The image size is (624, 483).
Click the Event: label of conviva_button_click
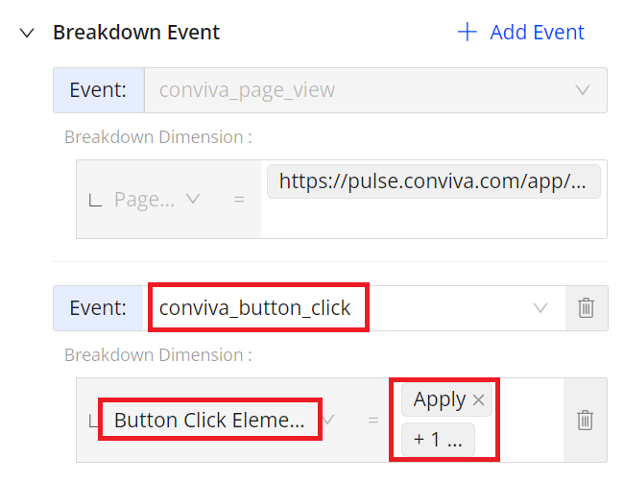click(98, 308)
